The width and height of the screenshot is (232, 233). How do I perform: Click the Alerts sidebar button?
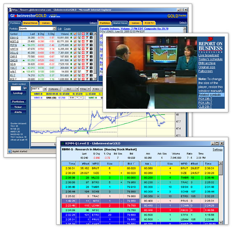coord(18,112)
